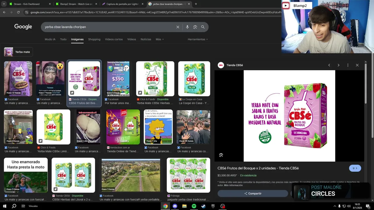The image size is (374, 210).
Task: Open the Lavanda y Choripan CBSé thumbnail
Action: tap(18, 79)
